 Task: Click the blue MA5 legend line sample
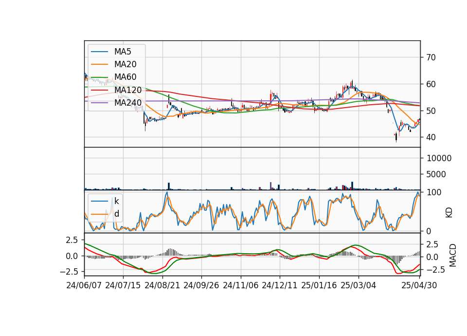click(99, 52)
